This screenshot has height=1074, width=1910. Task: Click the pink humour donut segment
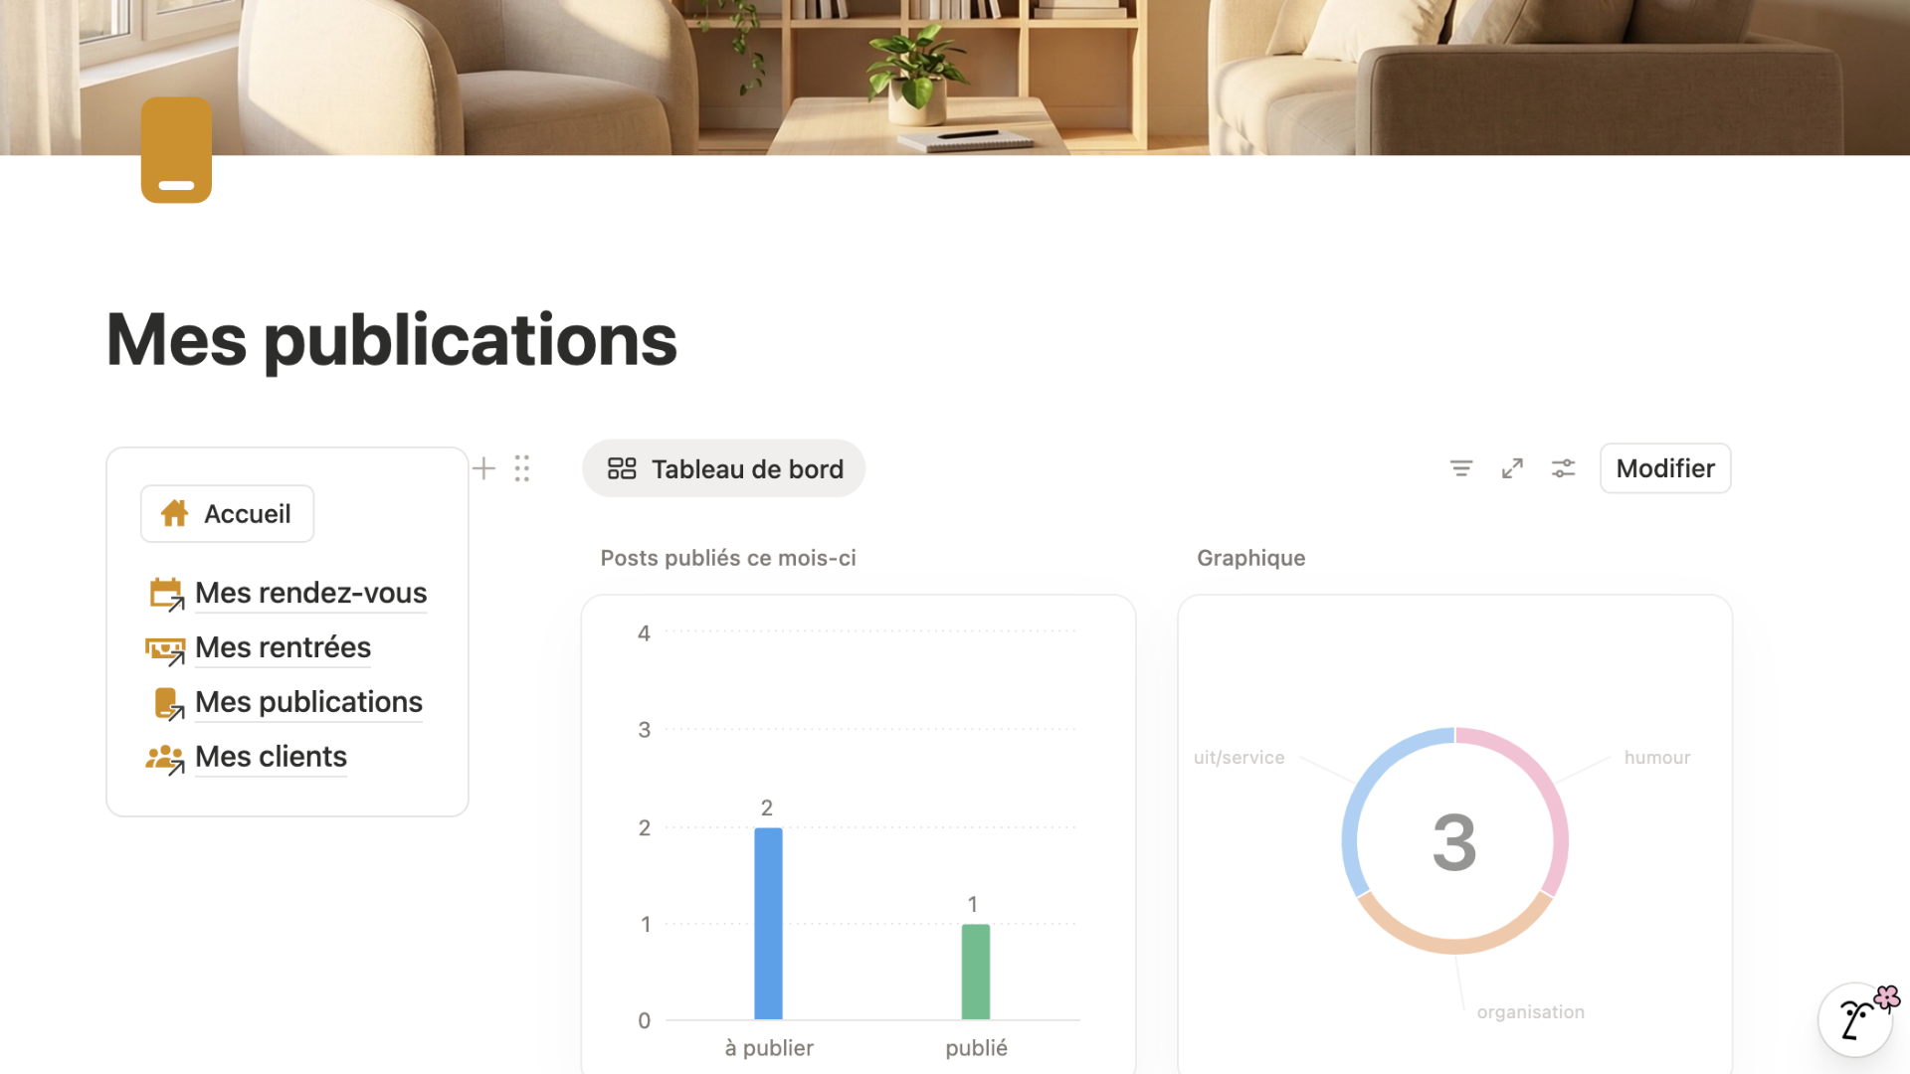point(1545,790)
